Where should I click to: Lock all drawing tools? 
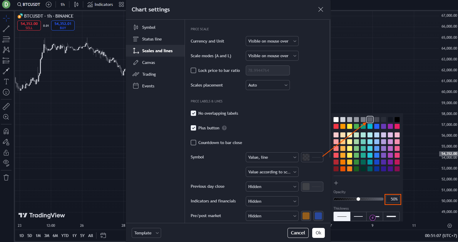tap(6, 153)
